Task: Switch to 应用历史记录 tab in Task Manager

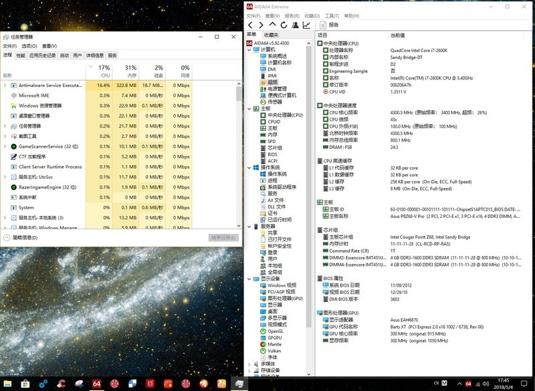Action: coord(42,55)
